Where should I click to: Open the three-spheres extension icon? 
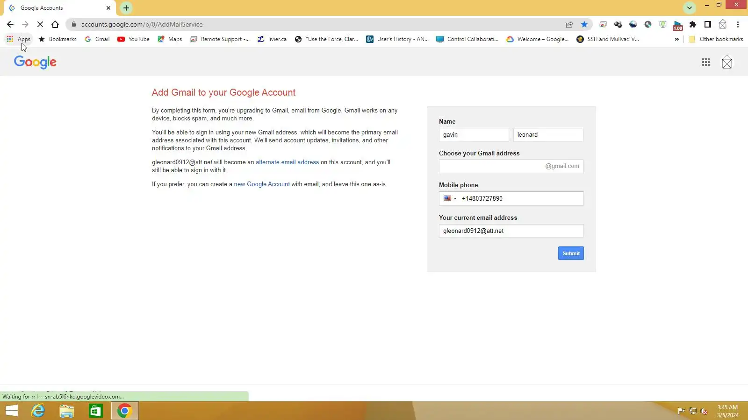point(618,24)
